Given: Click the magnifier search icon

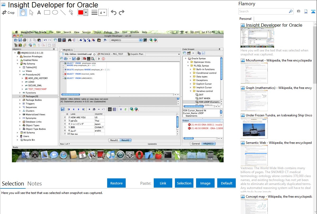Looking at the screenshot, I should pyautogui.click(x=291, y=11).
